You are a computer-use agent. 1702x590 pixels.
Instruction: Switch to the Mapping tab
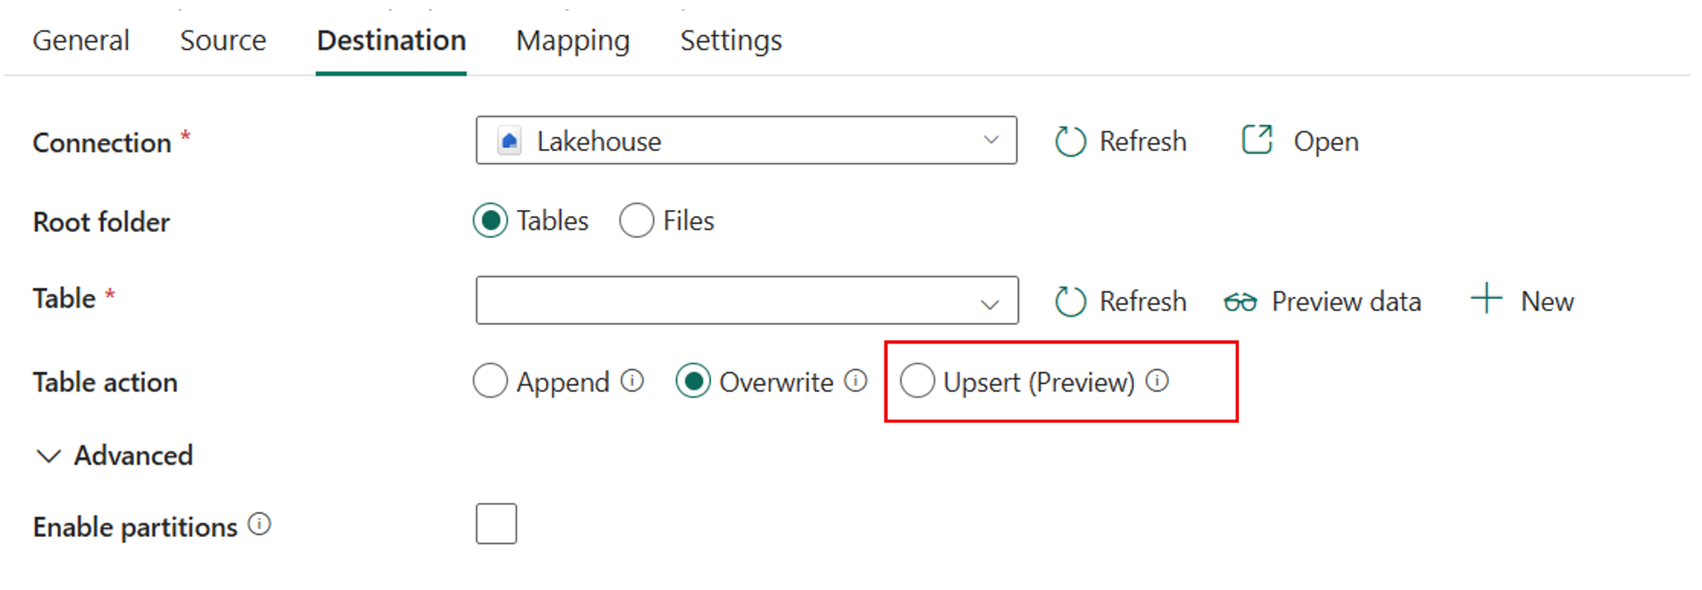[x=572, y=40]
